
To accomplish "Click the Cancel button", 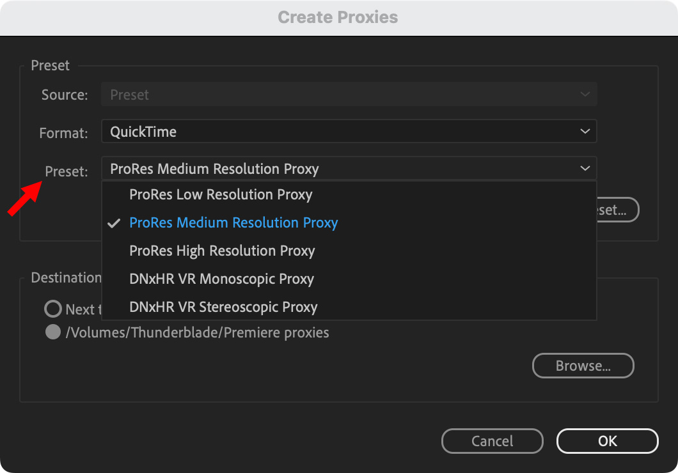I will click(492, 441).
